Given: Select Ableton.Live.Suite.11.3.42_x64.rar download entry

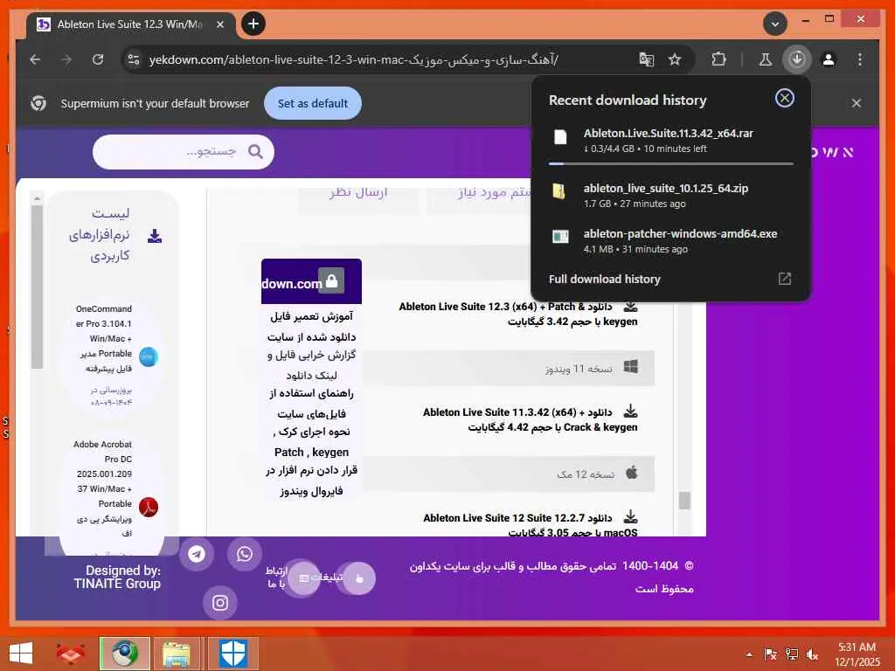Looking at the screenshot, I should 670,141.
